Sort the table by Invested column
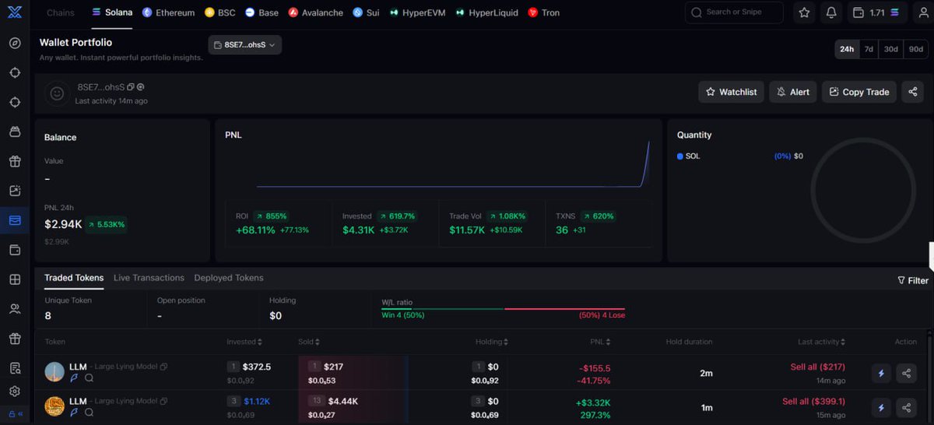This screenshot has height=425, width=934. pos(244,342)
